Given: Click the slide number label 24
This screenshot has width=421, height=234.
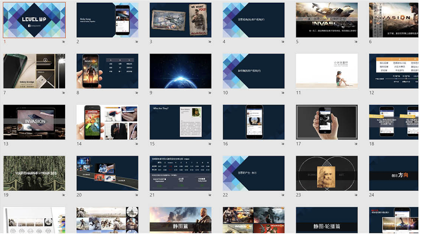Looking at the screenshot, I should tap(372, 195).
